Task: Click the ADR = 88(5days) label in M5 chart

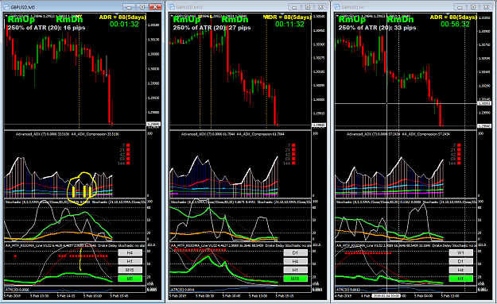Action: (x=122, y=17)
